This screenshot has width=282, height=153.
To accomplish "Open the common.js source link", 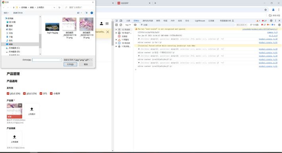I will coord(272,32).
